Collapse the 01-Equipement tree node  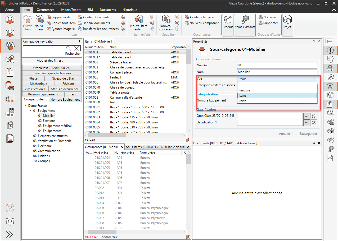tap(30, 111)
